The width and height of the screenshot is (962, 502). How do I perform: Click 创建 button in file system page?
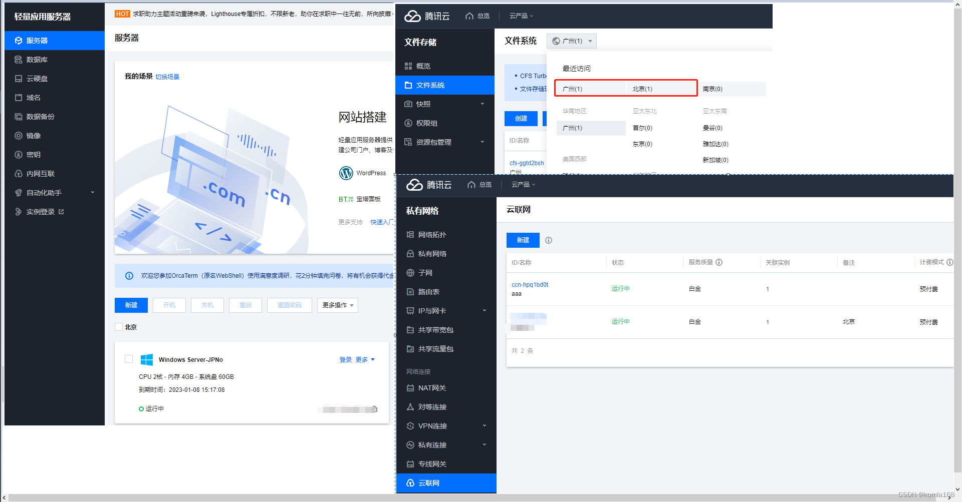[x=521, y=119]
